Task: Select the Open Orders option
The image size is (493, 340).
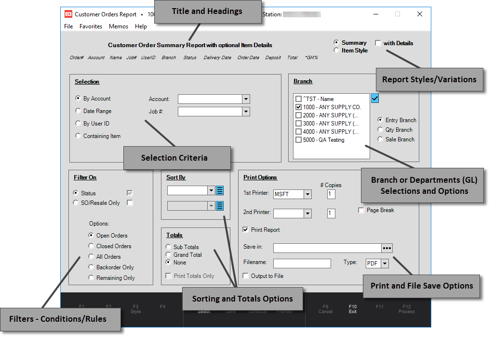Action: click(x=91, y=235)
